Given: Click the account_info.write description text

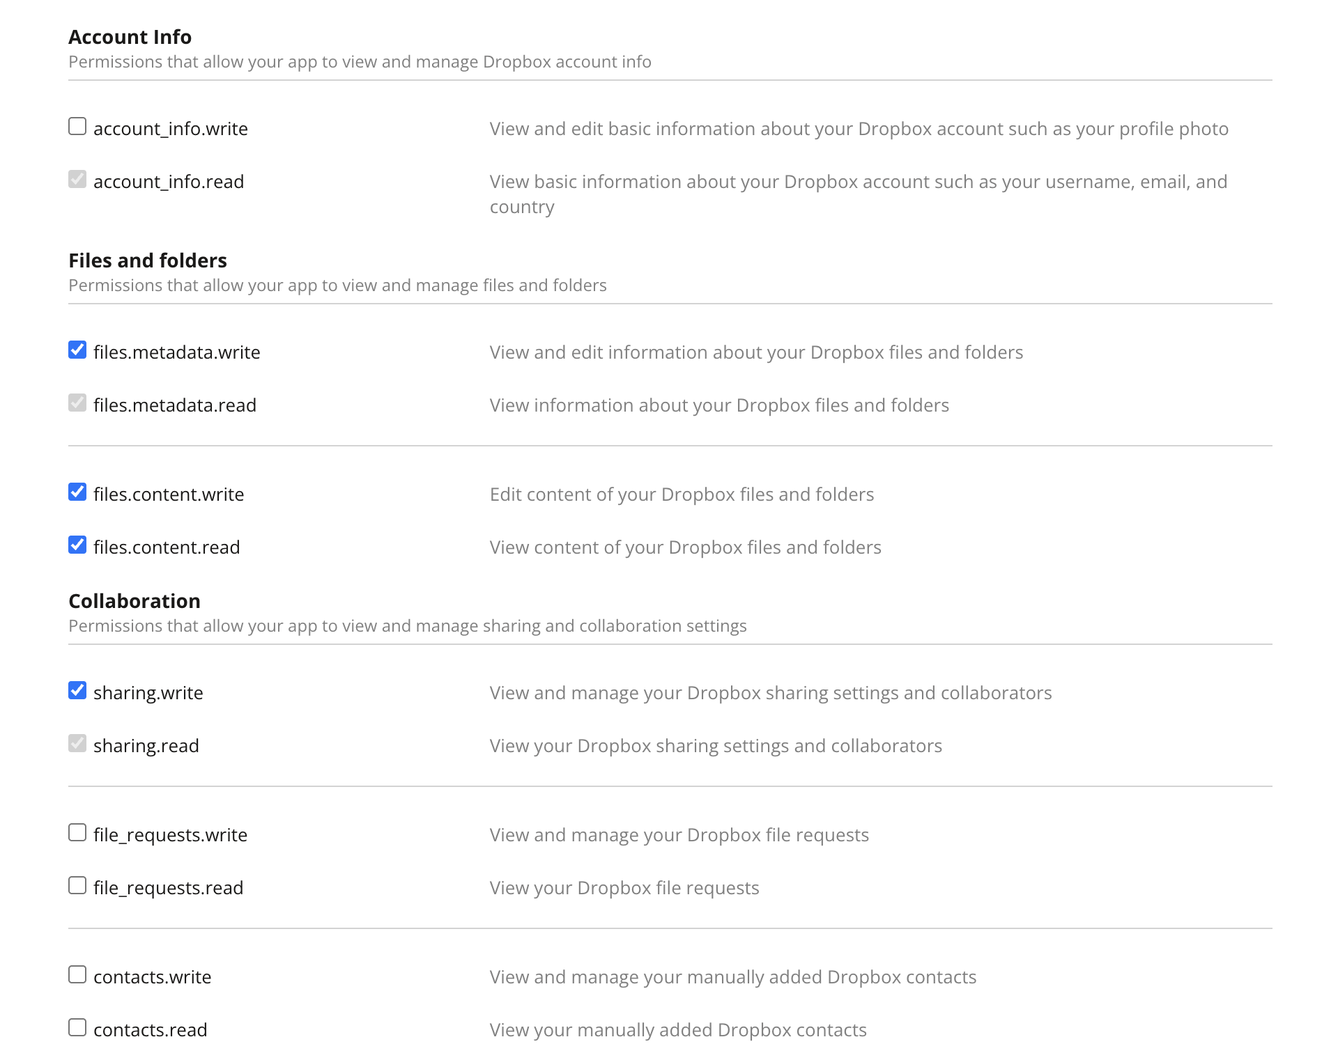Looking at the screenshot, I should 859,129.
